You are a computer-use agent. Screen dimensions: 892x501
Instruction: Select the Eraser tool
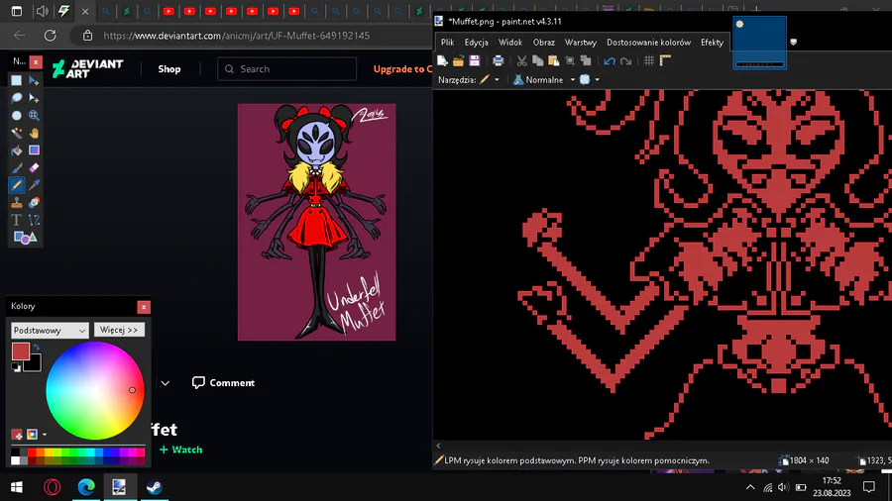pyautogui.click(x=34, y=167)
